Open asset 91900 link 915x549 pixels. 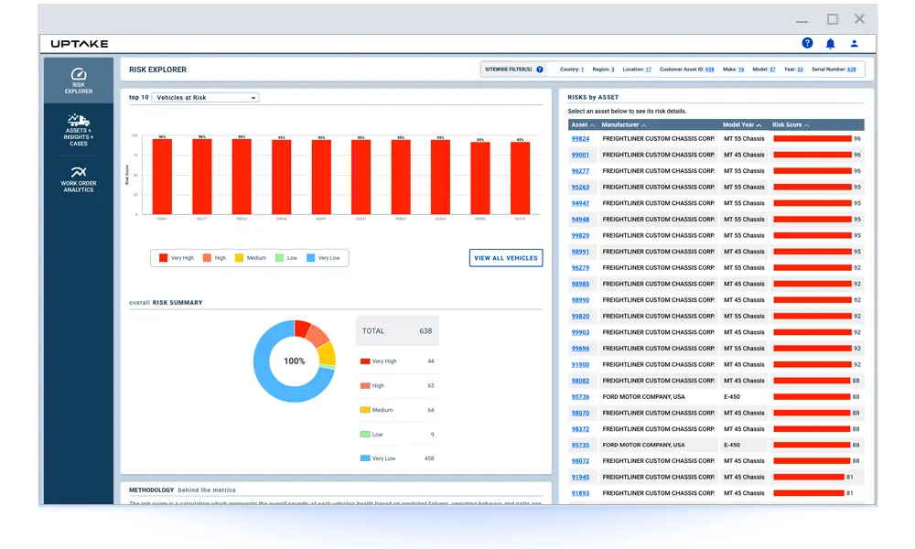[580, 365]
